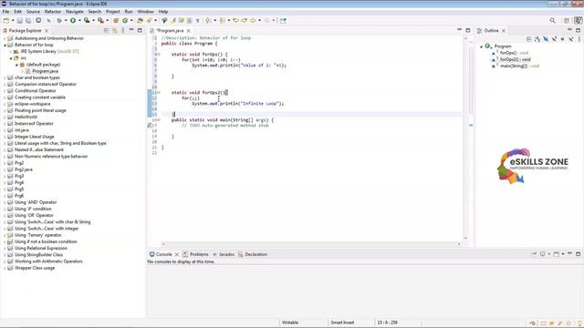
Task: Select the Wrapper Class usage project
Action: [x=35, y=268]
